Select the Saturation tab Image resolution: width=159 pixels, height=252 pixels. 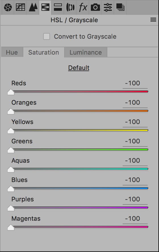pos(44,52)
